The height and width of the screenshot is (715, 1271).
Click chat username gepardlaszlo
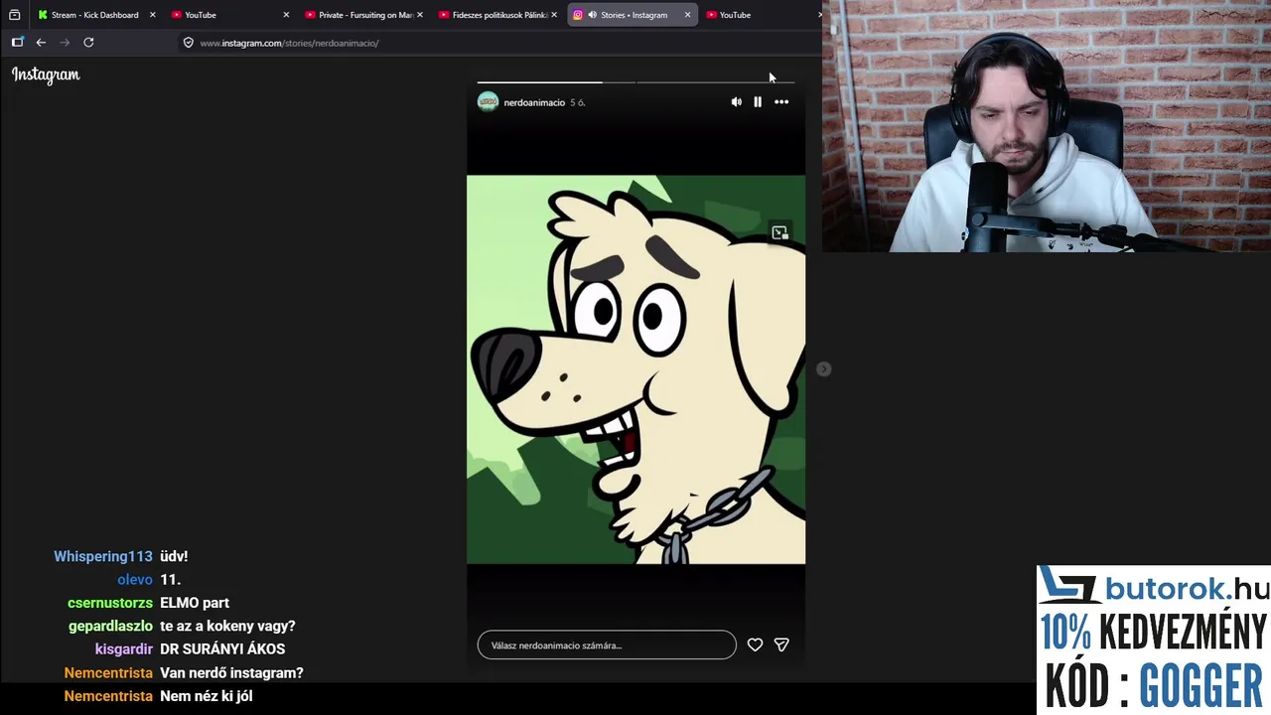click(110, 627)
